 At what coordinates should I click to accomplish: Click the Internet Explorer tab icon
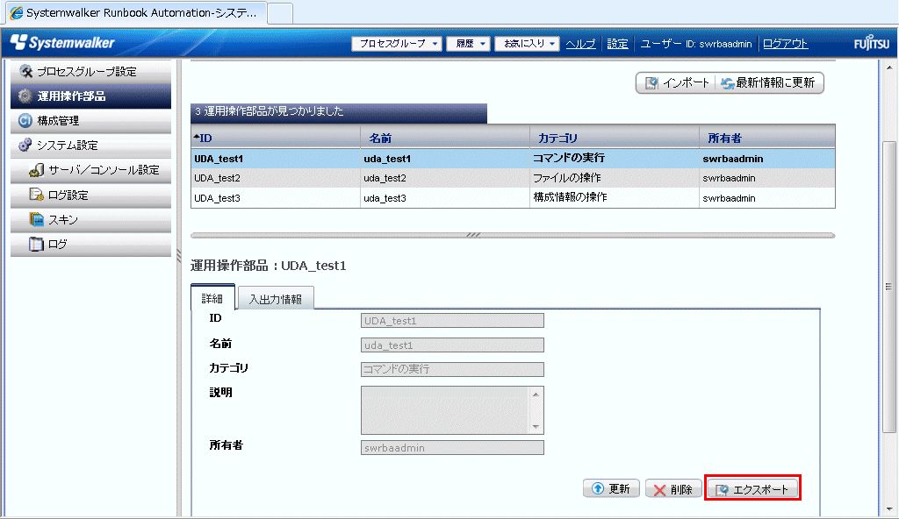(17, 12)
